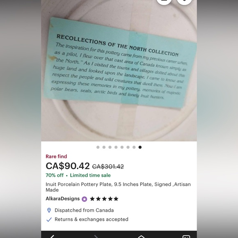Tap the Rare find badge

(x=56, y=156)
